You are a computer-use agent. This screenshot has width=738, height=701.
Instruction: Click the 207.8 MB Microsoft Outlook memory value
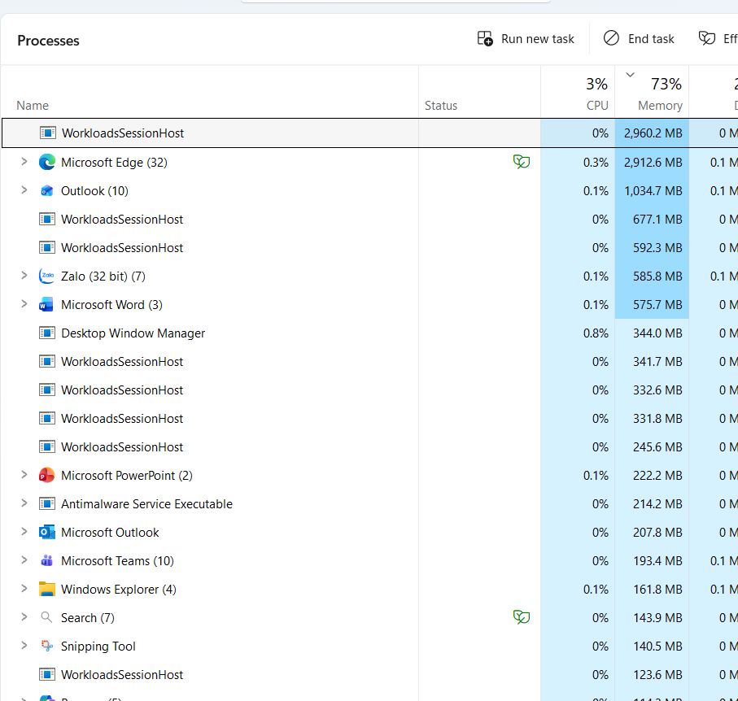point(657,532)
